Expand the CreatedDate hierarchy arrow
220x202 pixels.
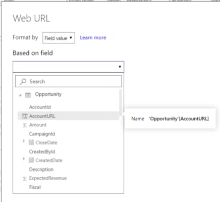coord(24,159)
